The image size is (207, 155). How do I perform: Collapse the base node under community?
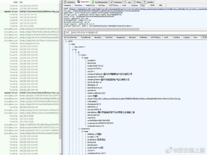(x=82, y=132)
